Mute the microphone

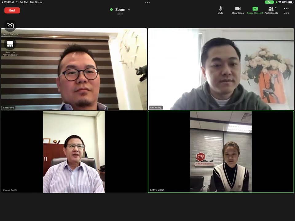(221, 10)
